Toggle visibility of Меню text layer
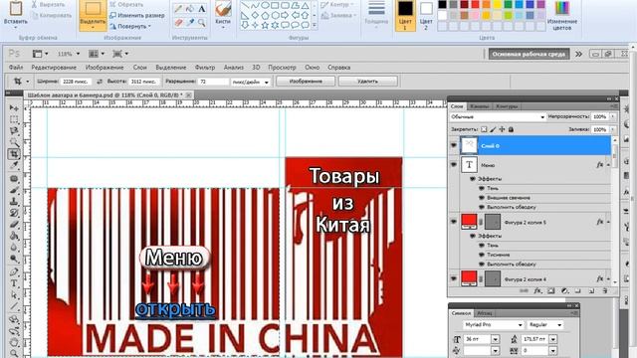This screenshot has width=637, height=358. point(454,165)
